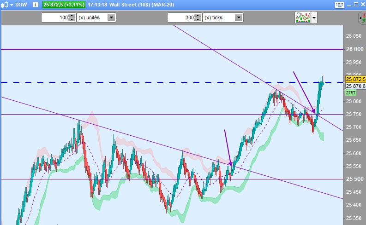This screenshot has width=366, height=225.
Task: Click the 26 050 level on price axis
Action: coord(354,36)
